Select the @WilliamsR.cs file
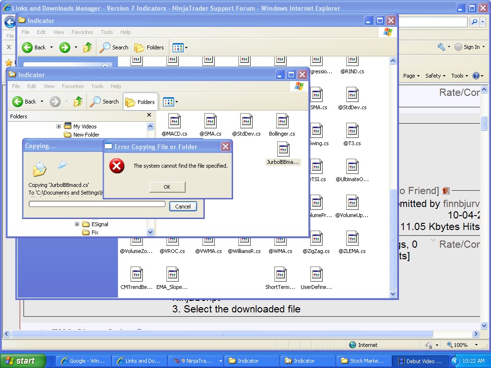This screenshot has width=491, height=368. (244, 246)
